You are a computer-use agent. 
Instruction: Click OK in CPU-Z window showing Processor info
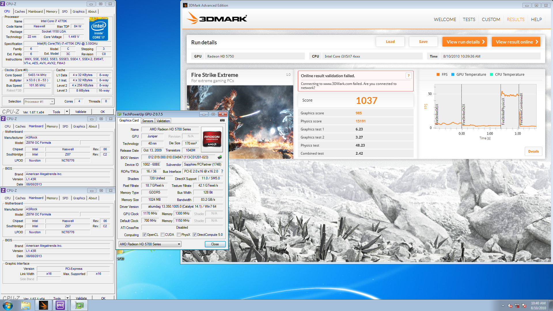(x=103, y=112)
